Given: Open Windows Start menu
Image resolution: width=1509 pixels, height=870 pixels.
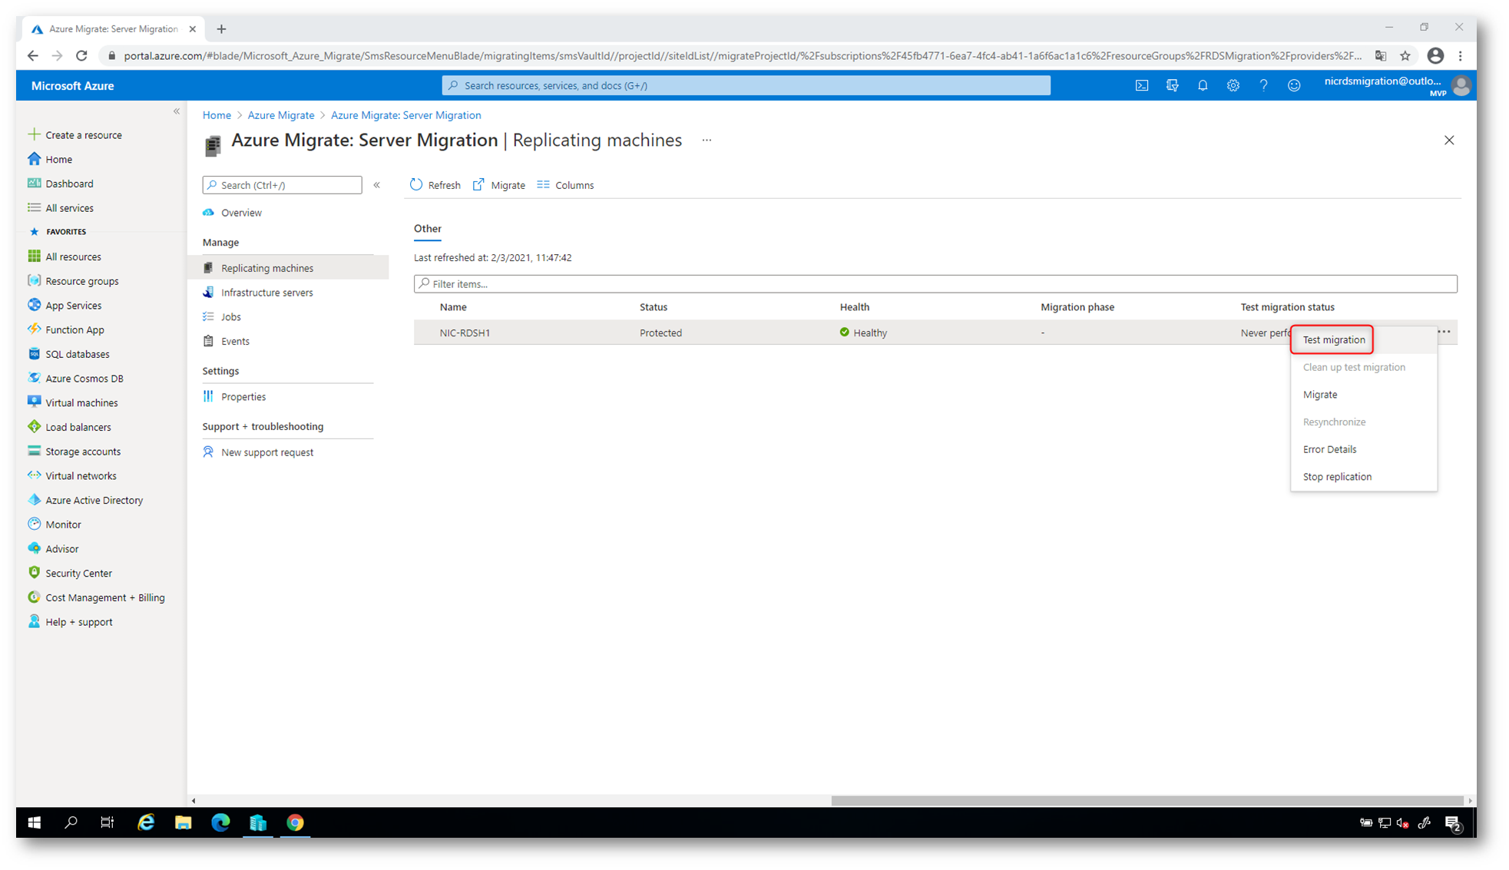Looking at the screenshot, I should [35, 822].
